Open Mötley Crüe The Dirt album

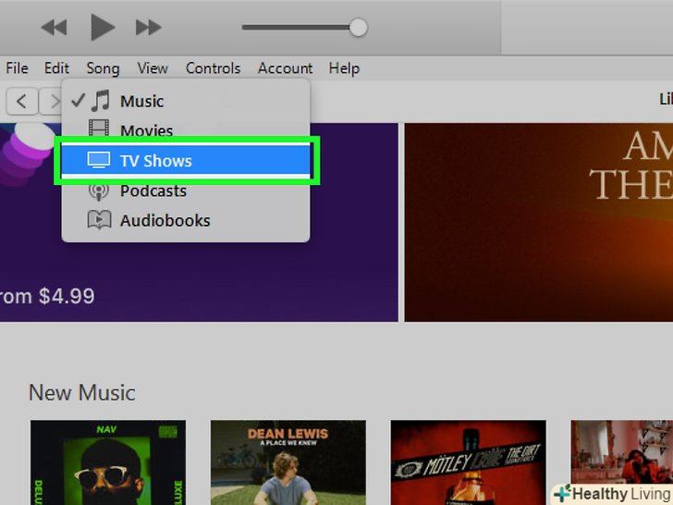coord(469,462)
